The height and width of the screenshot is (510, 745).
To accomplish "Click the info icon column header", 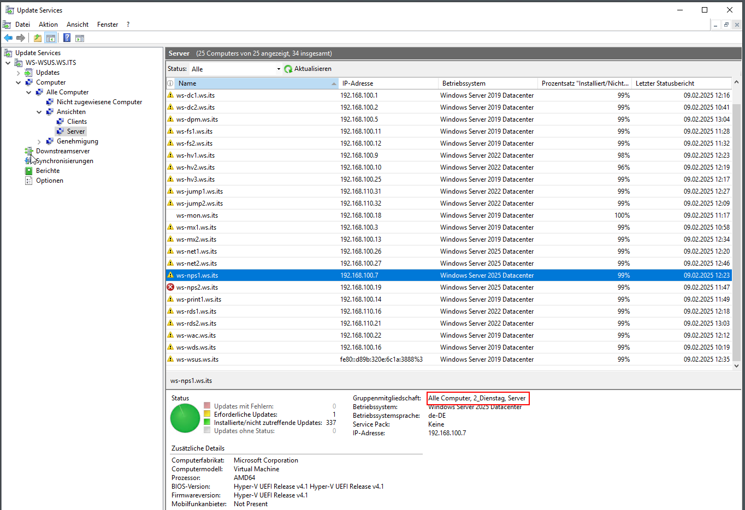I will pyautogui.click(x=170, y=83).
